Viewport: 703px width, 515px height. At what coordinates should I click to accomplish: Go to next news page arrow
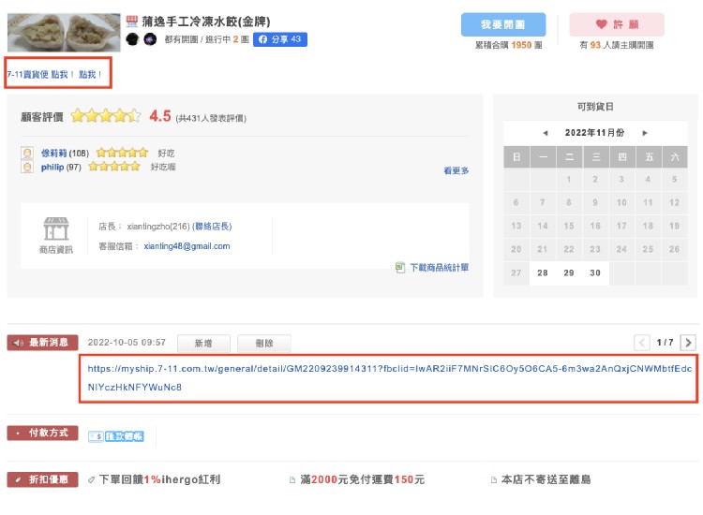(688, 343)
